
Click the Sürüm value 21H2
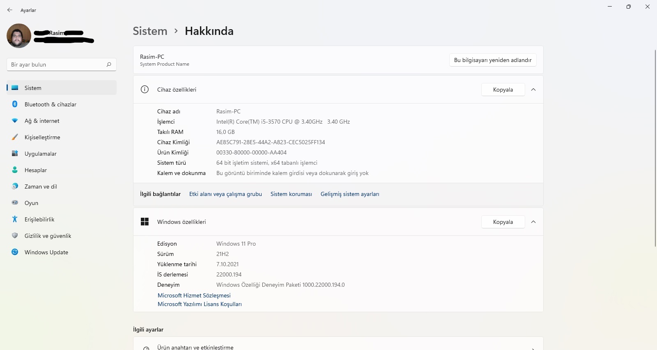point(223,254)
